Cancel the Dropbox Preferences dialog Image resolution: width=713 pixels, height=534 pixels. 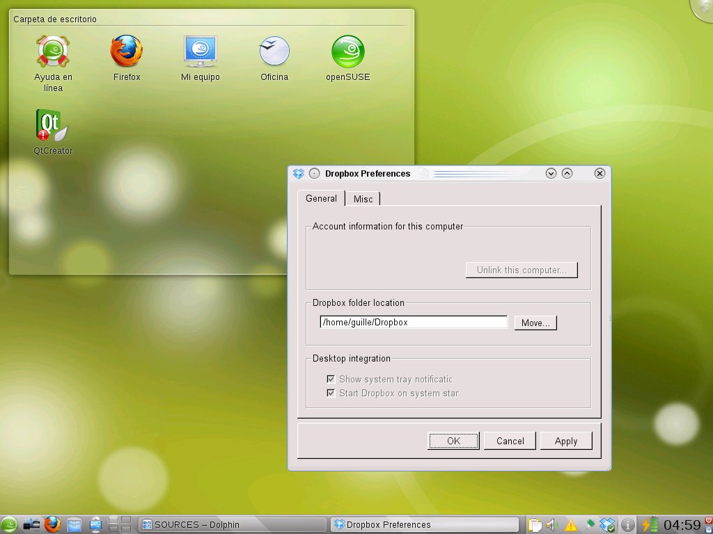coord(510,441)
